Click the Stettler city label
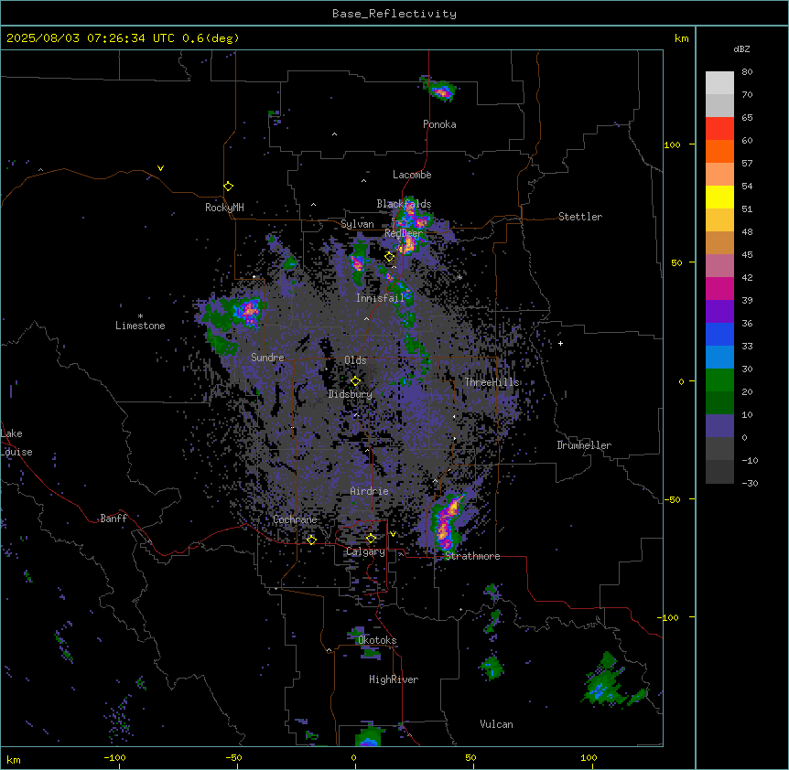The image size is (789, 770). pyautogui.click(x=580, y=217)
